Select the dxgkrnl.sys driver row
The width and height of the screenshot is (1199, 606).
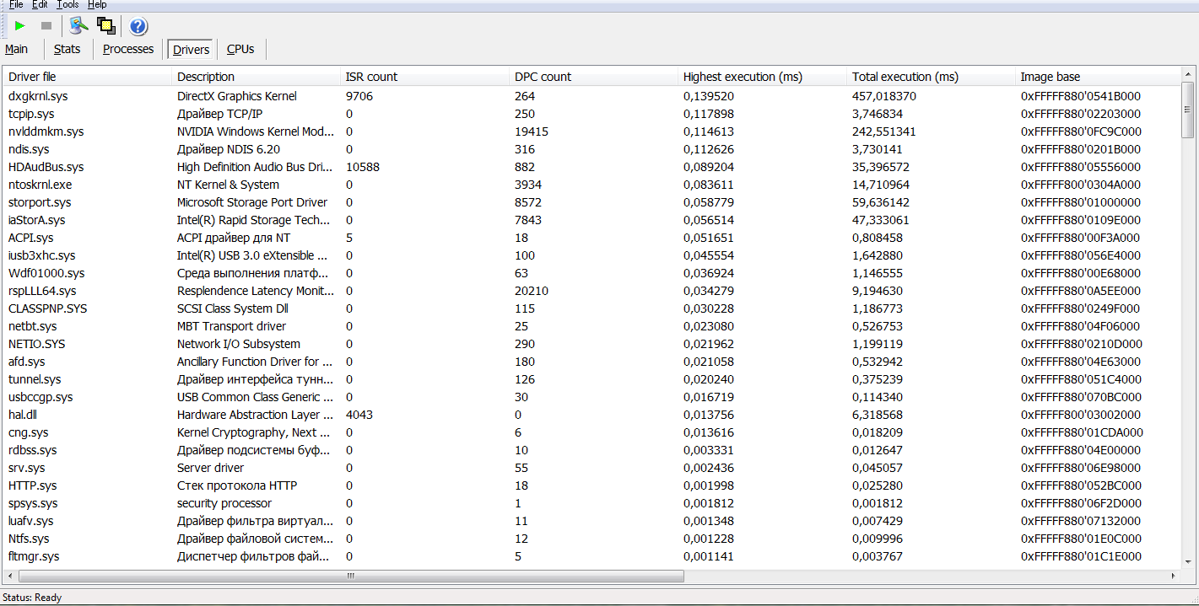point(591,96)
